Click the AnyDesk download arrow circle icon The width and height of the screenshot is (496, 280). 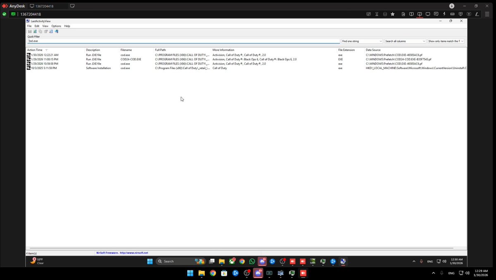[x=452, y=6]
